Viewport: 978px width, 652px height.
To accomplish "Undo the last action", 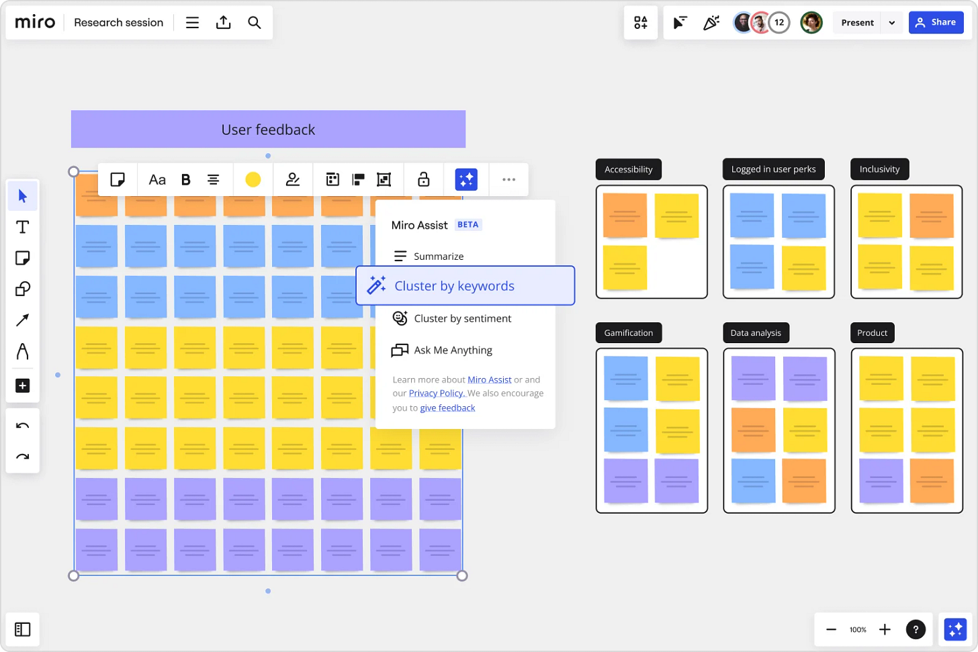I will coord(23,426).
